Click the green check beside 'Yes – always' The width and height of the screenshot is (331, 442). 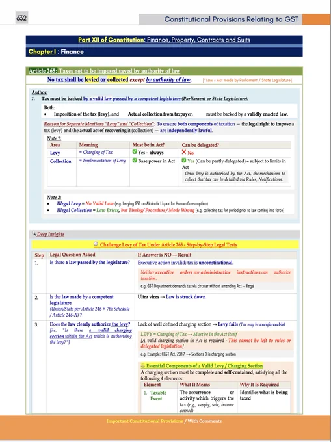(135, 152)
